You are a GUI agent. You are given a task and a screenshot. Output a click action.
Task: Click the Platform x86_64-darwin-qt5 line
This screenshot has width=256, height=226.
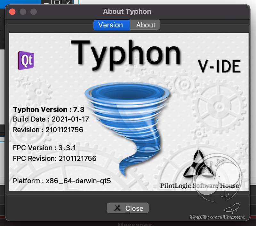click(x=61, y=181)
